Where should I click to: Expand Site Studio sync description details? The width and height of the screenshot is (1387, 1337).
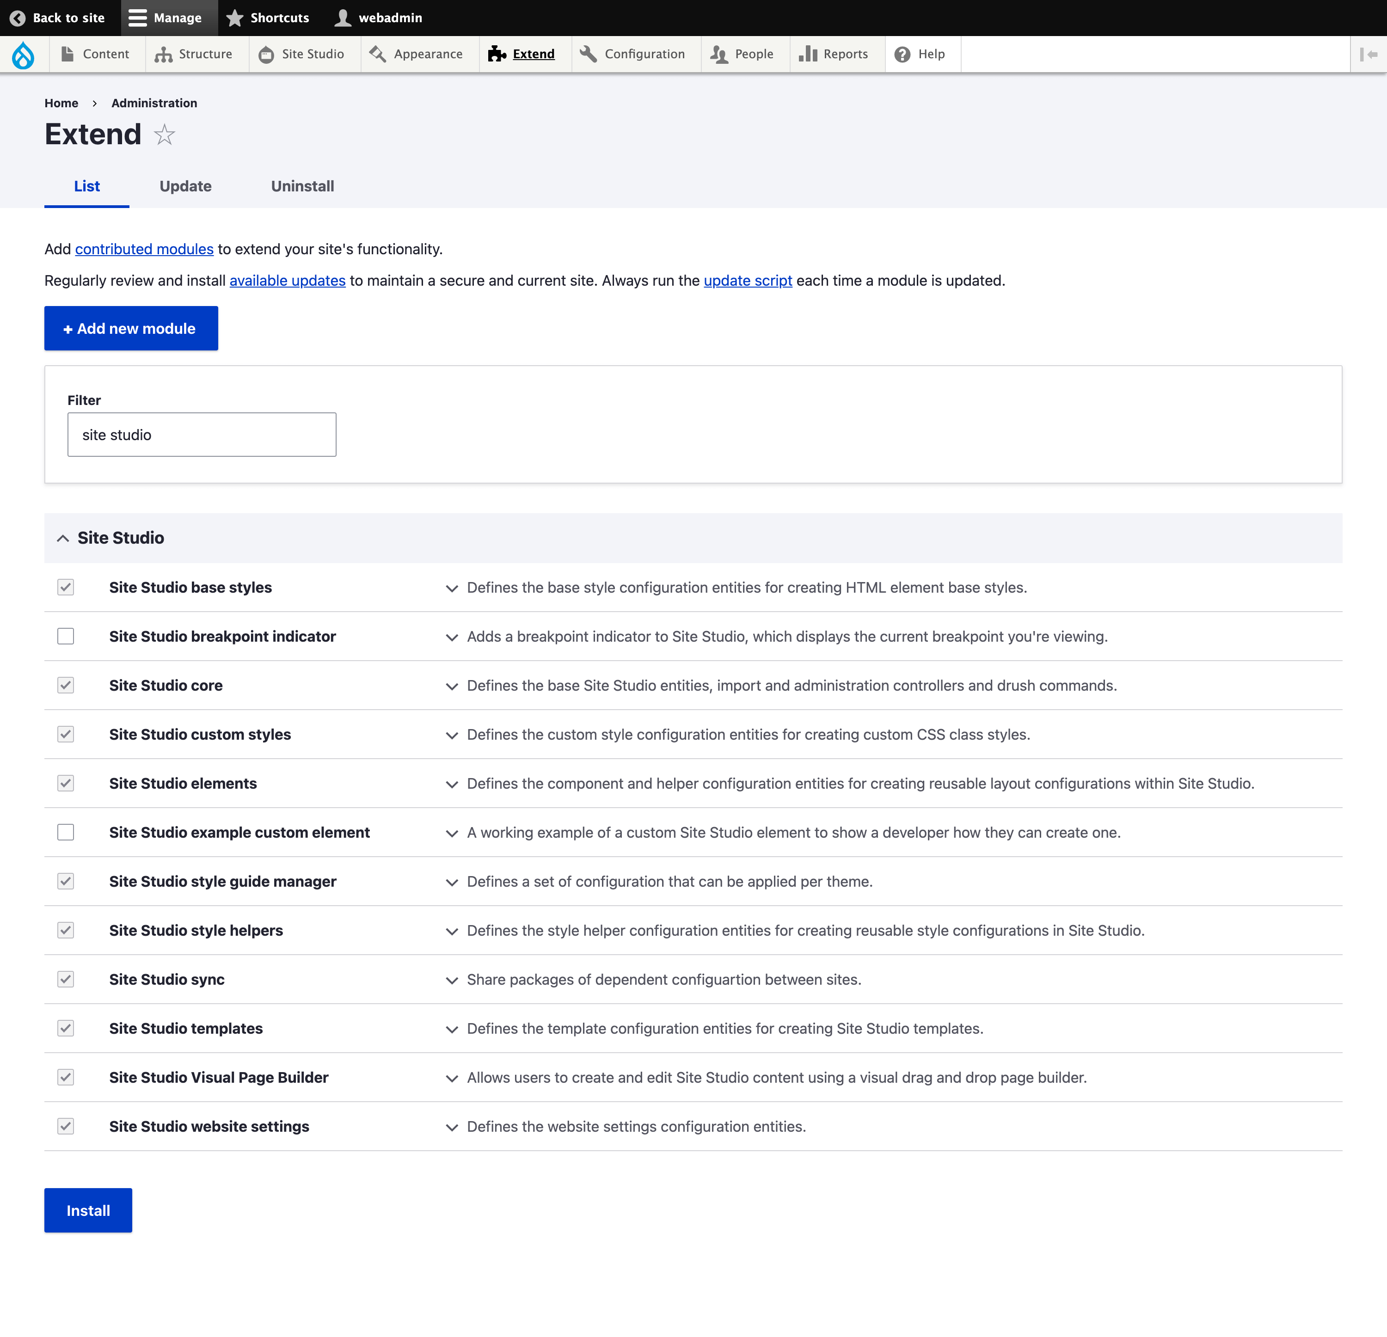point(452,981)
